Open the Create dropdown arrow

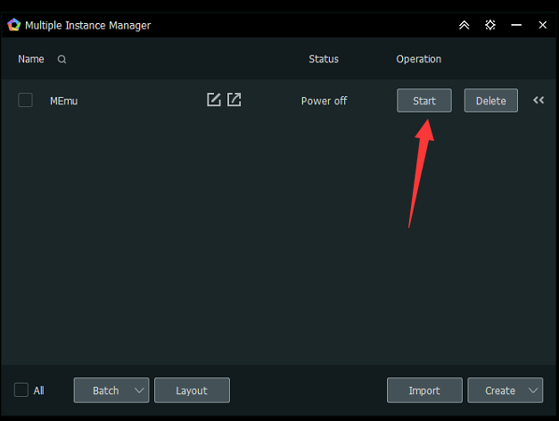[533, 391]
